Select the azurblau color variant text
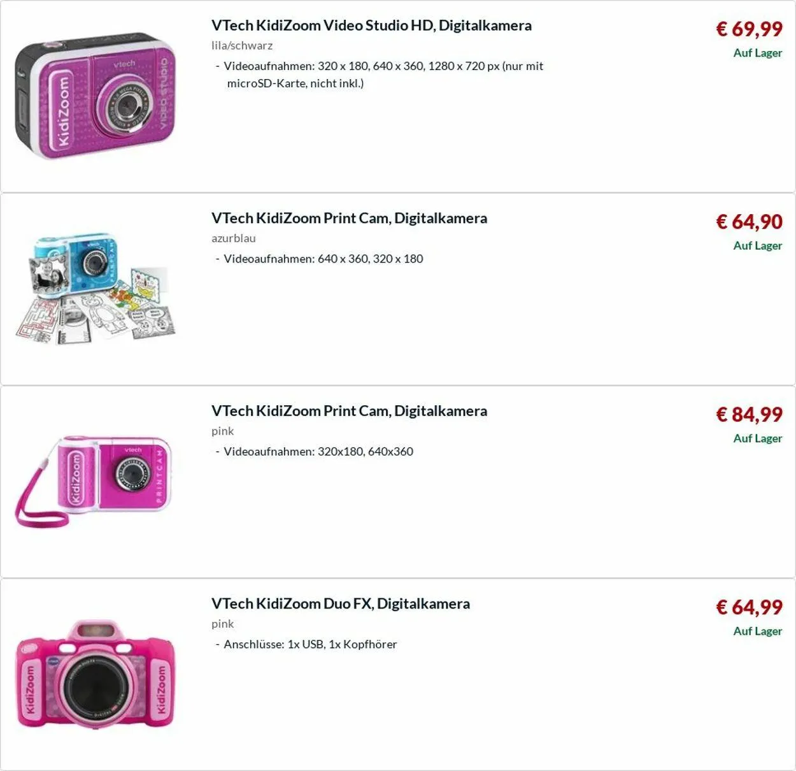The height and width of the screenshot is (771, 796). pos(234,238)
